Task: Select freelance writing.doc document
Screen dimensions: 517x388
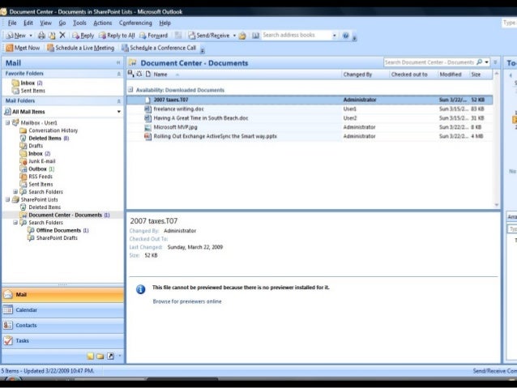Action: coord(310,109)
